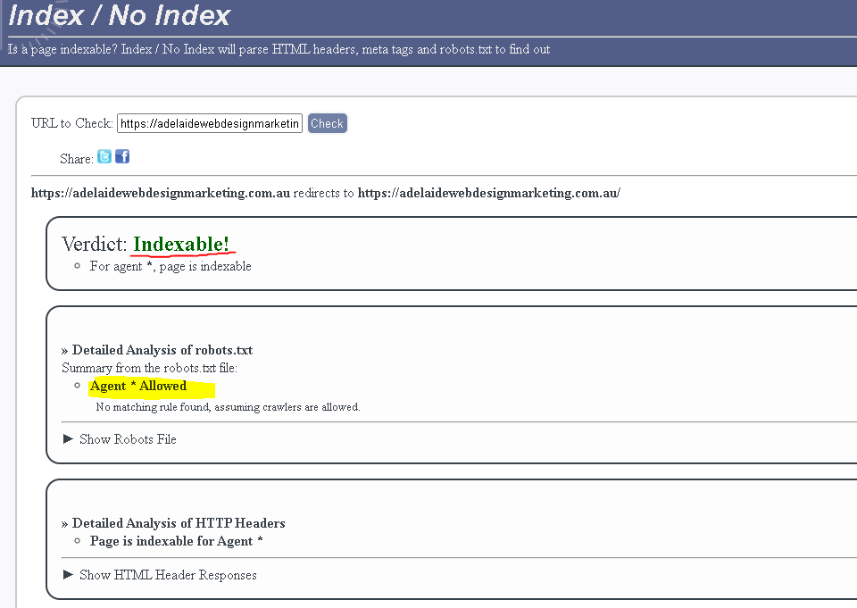Viewport: 857px width, 608px height.
Task: Expand Show Robots File section
Action: click(120, 439)
